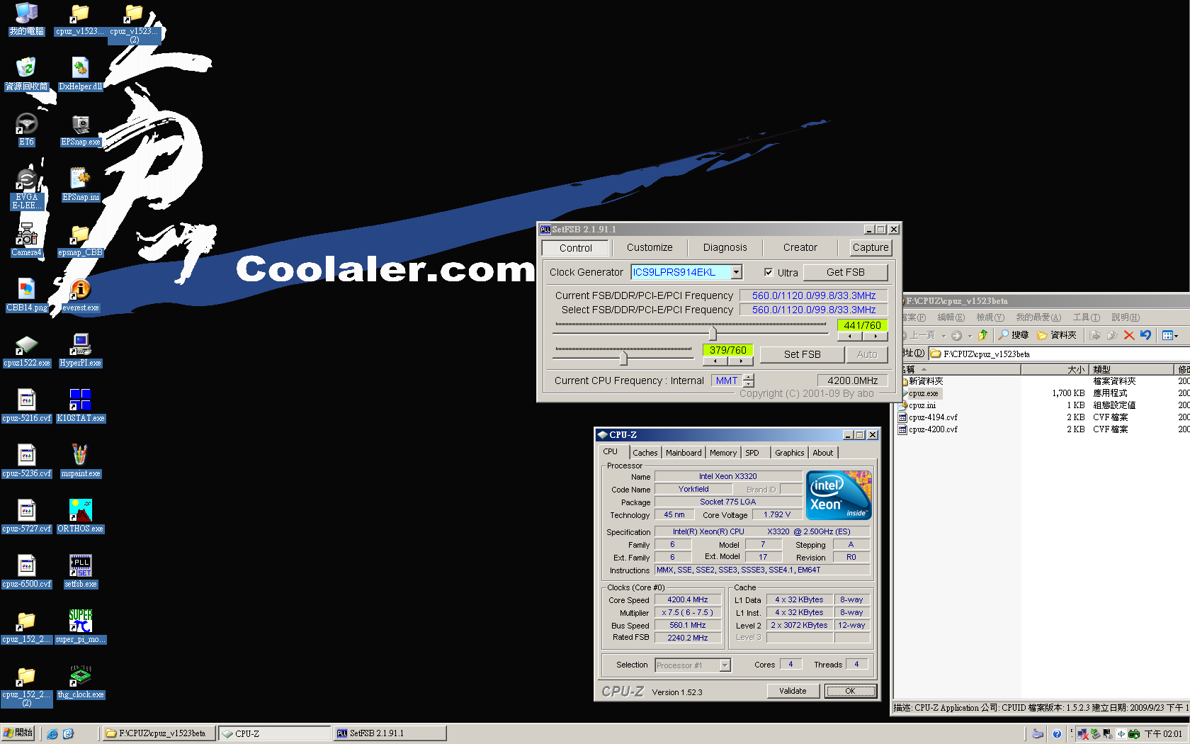Viewport: 1190px width, 744px height.
Task: Click the Folders button in Explorer toolbar
Action: tap(1056, 335)
